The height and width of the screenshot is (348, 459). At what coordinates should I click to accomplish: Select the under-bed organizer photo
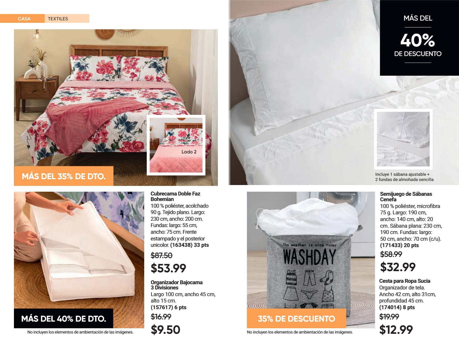[x=79, y=260]
